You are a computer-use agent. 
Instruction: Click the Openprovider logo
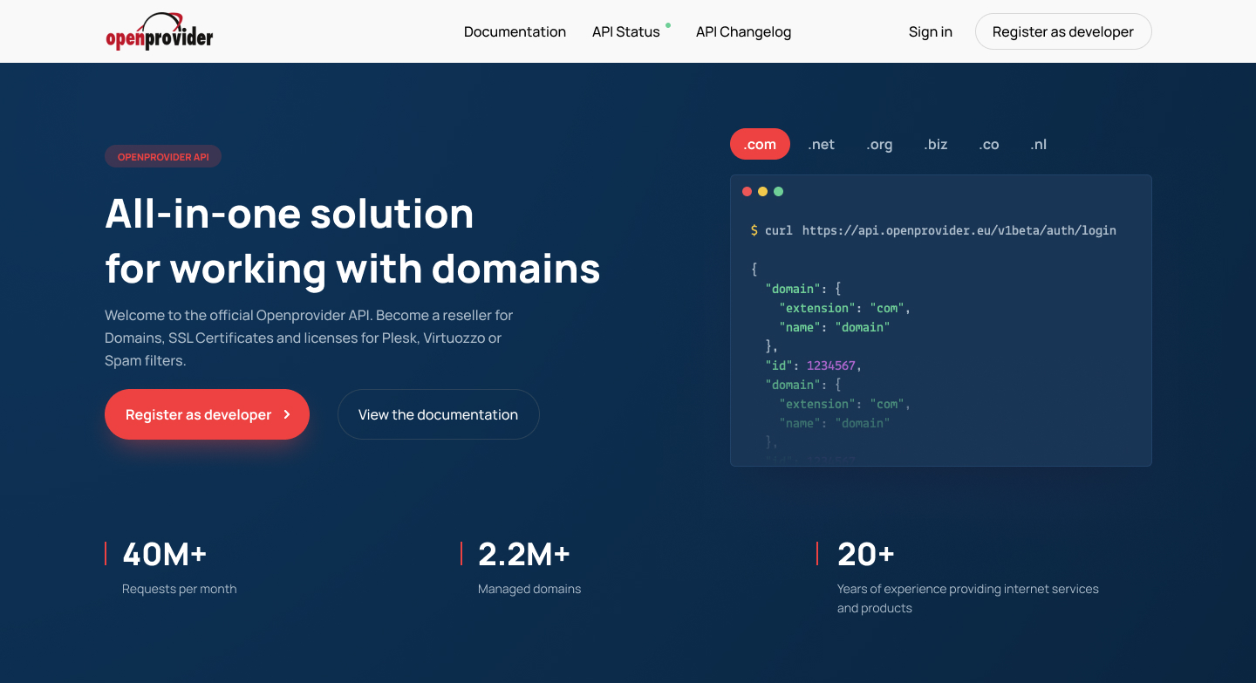coord(160,32)
